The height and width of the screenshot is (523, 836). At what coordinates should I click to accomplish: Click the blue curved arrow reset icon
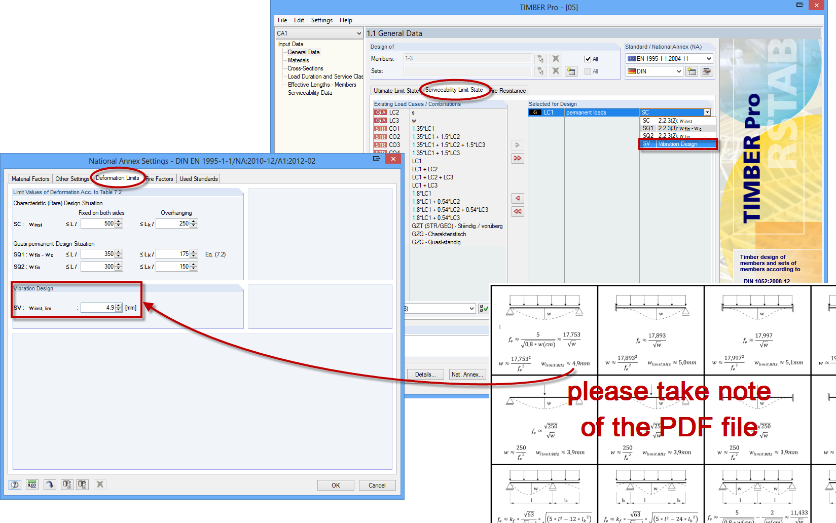click(x=50, y=485)
